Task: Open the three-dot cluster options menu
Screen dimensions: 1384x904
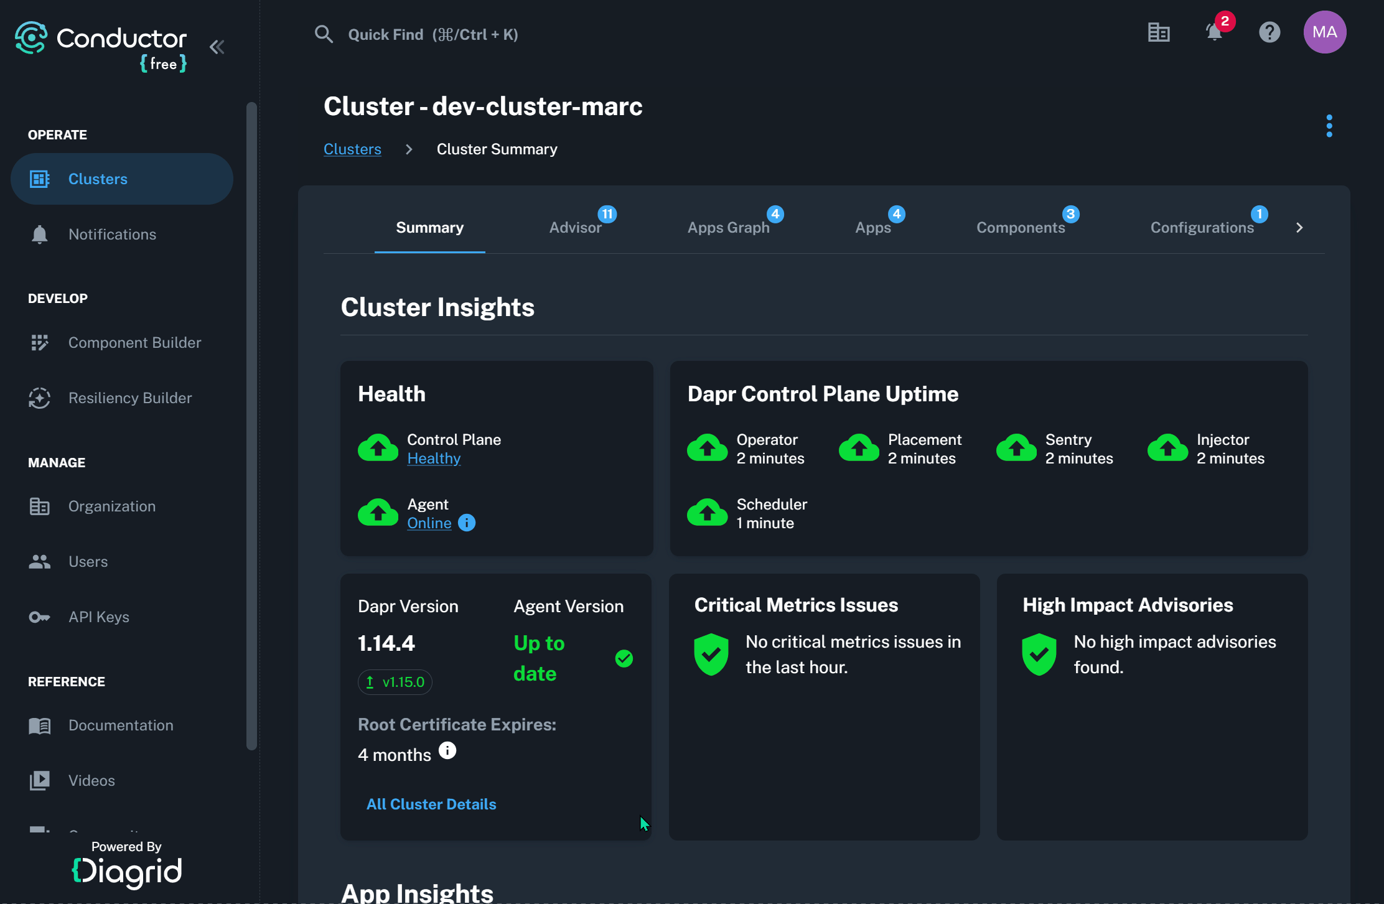Action: click(x=1329, y=126)
